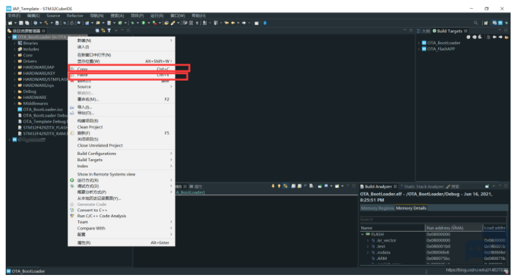Click forward arrow in Build Targets toolbar
This screenshot has width=515, height=280.
point(501,37)
